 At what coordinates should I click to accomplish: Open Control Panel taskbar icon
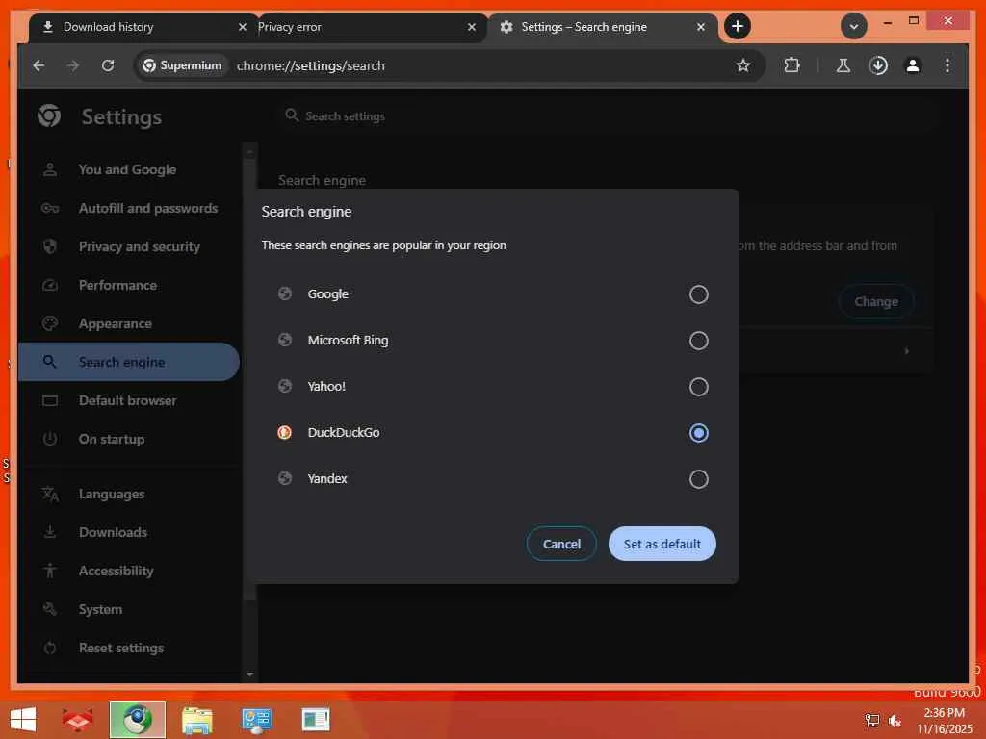coord(256,720)
